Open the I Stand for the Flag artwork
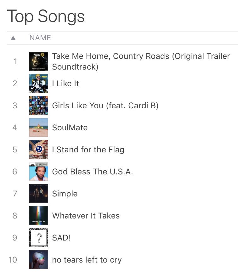The height and width of the screenshot is (272, 238). 39,150
